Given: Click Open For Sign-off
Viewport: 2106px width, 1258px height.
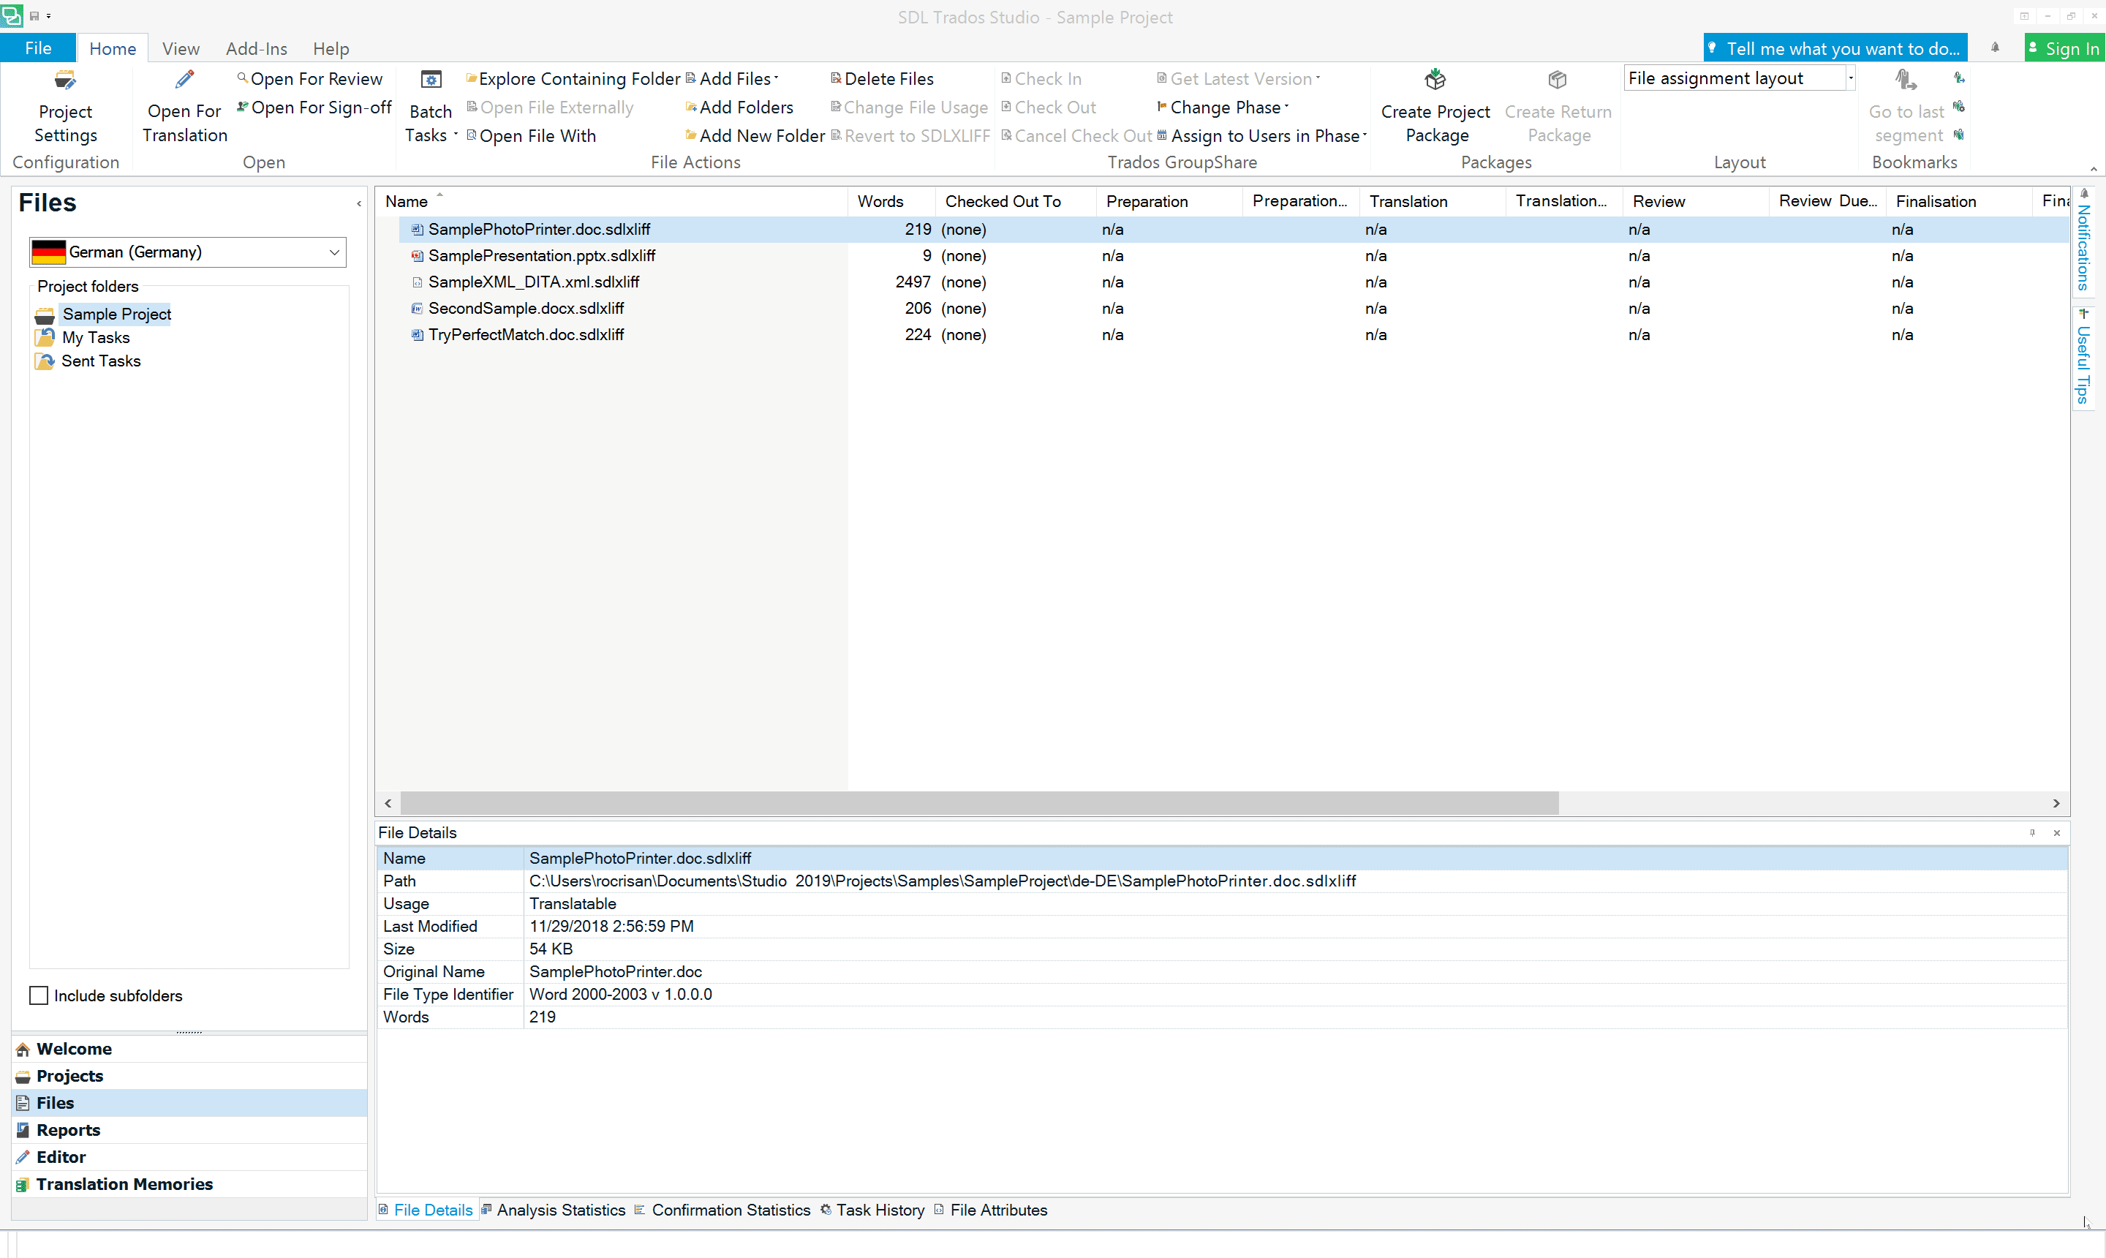Looking at the screenshot, I should pos(314,108).
